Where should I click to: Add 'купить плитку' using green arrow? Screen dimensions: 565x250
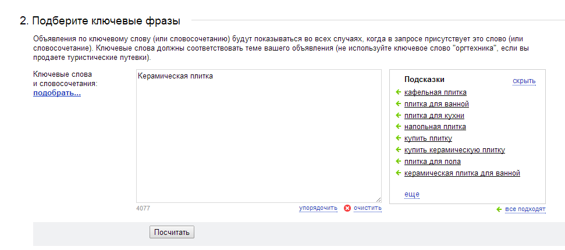coord(398,138)
